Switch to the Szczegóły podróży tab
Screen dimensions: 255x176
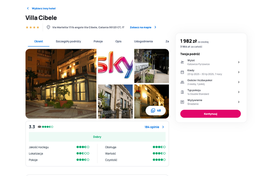[68, 41]
